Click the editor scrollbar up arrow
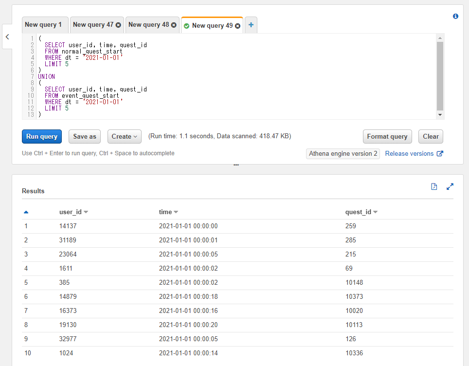Image resolution: width=469 pixels, height=366 pixels. (x=440, y=37)
